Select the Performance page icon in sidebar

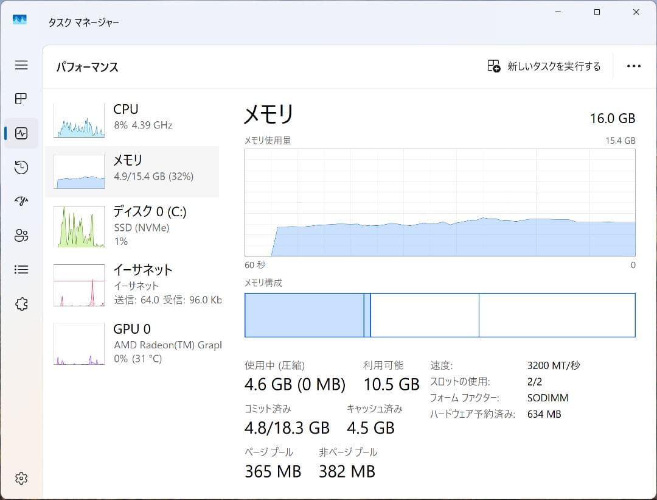click(x=21, y=133)
